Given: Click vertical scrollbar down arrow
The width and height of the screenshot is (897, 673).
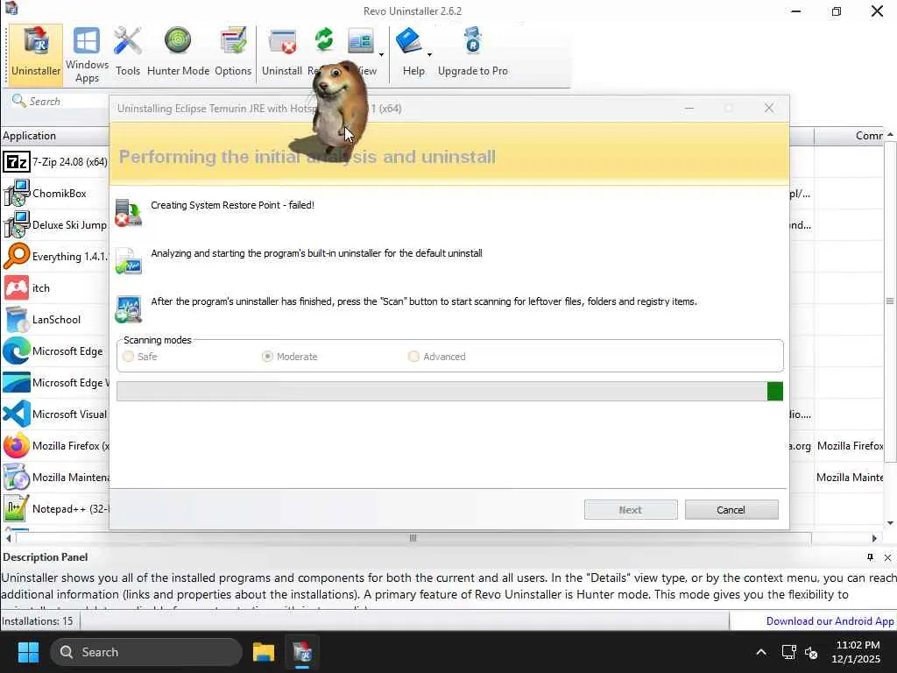Looking at the screenshot, I should click(890, 522).
